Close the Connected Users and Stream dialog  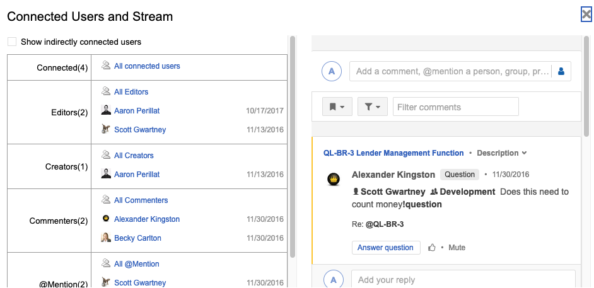click(586, 14)
